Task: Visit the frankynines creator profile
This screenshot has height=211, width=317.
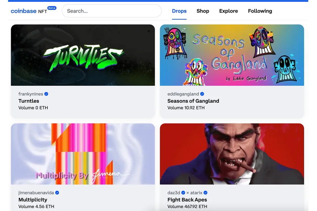Action: (x=31, y=94)
